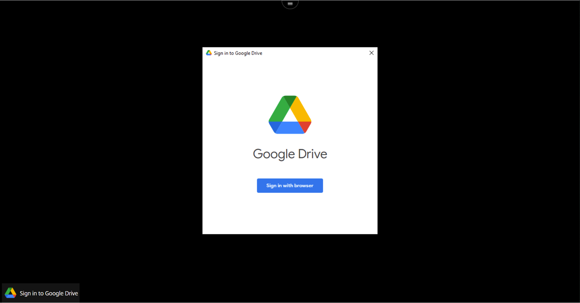Close the Sign in to Google Drive dialog
The image size is (580, 303).
(x=371, y=53)
